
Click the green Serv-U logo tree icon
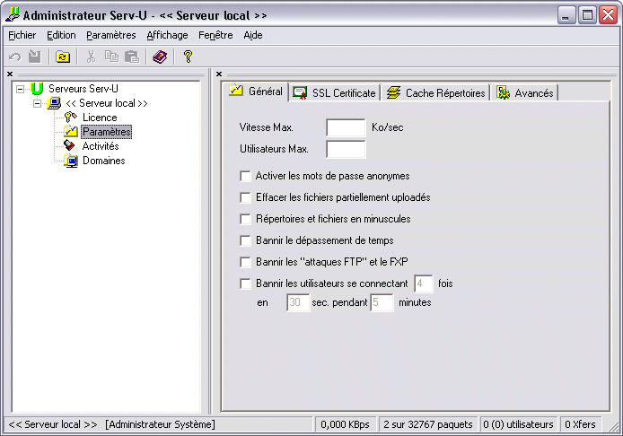(37, 88)
